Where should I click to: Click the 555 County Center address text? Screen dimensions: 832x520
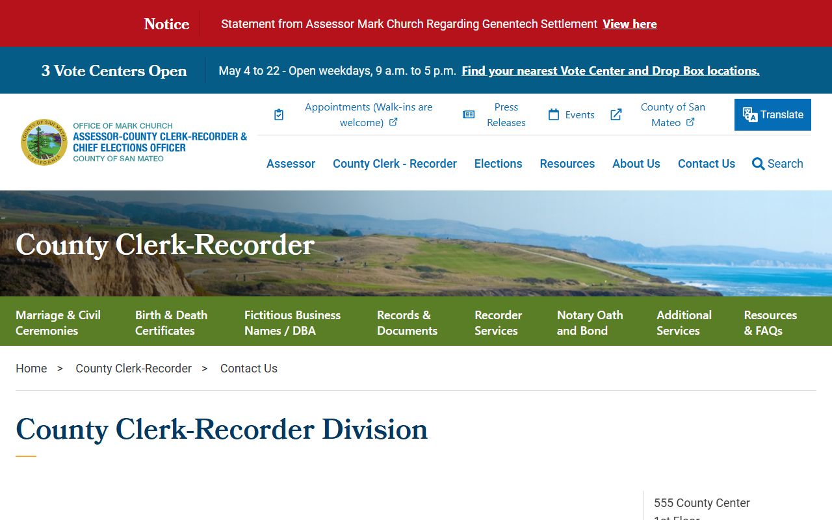coord(702,503)
